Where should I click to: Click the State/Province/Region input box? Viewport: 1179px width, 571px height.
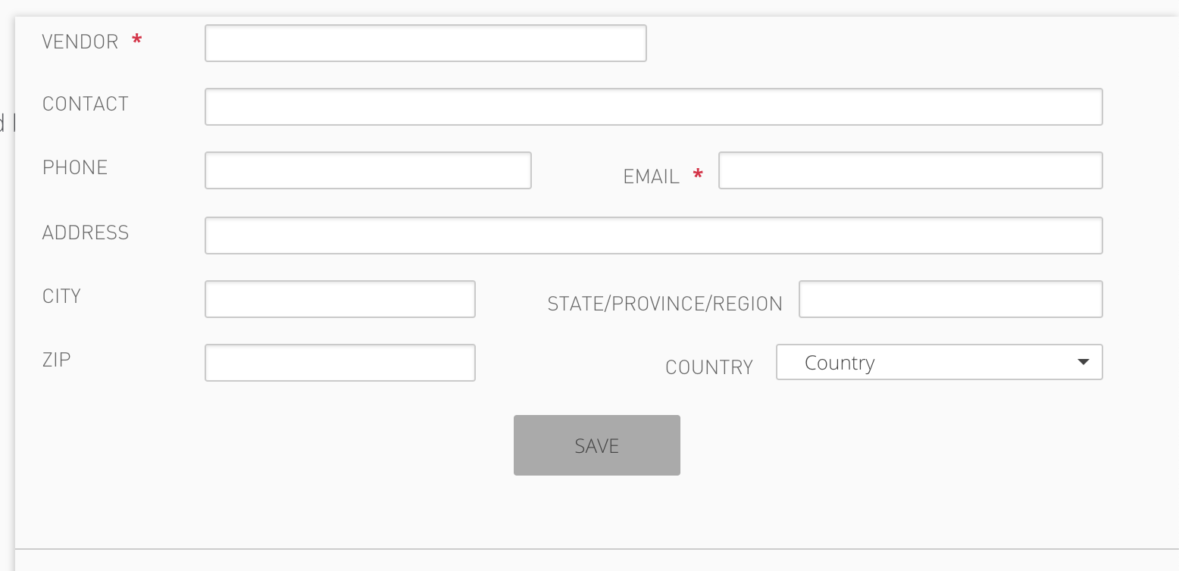point(950,299)
